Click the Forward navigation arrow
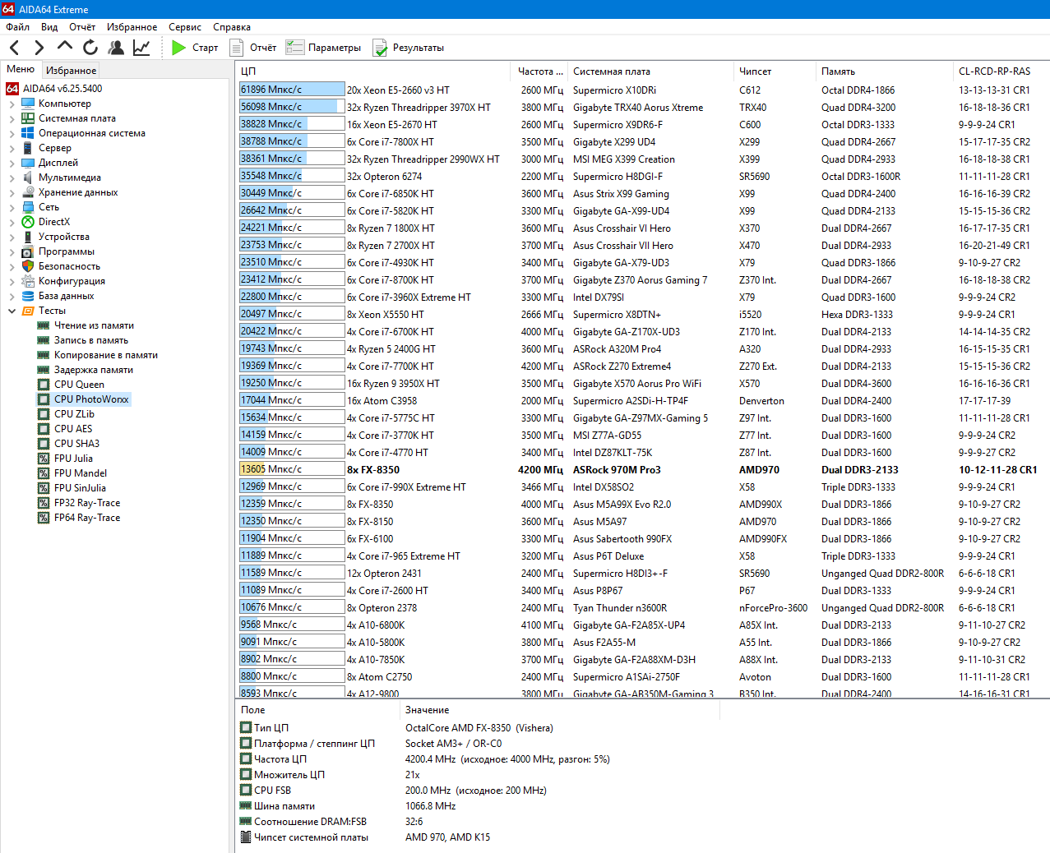The image size is (1050, 853). tap(39, 48)
